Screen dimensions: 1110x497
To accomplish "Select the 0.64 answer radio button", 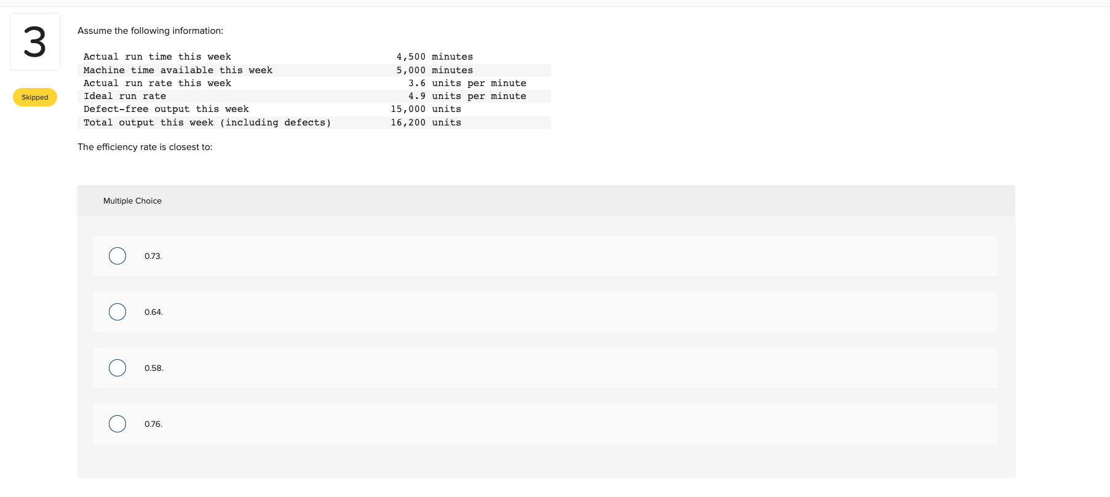I will 117,312.
